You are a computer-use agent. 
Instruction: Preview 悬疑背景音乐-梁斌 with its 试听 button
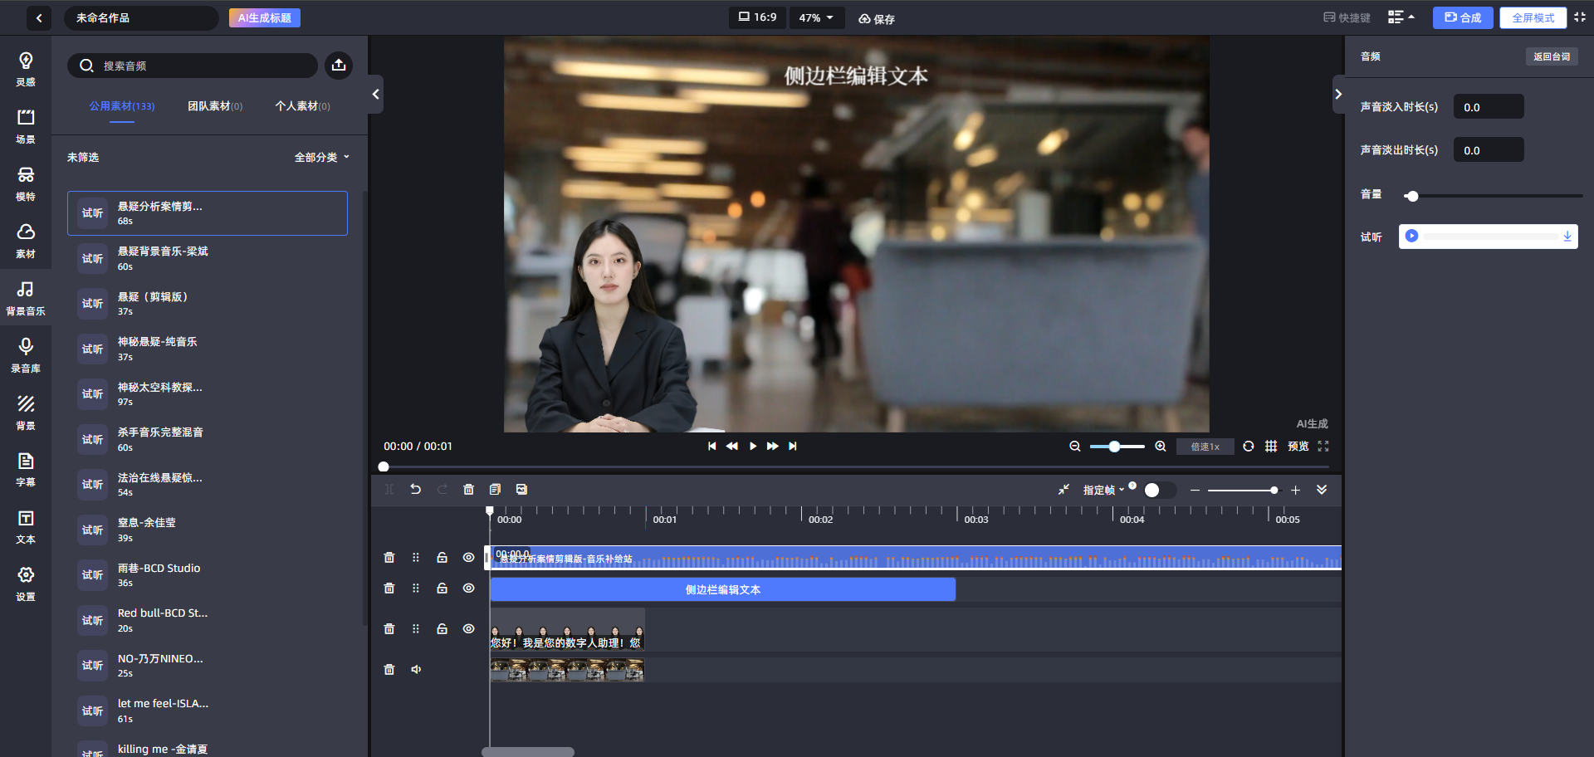click(92, 259)
